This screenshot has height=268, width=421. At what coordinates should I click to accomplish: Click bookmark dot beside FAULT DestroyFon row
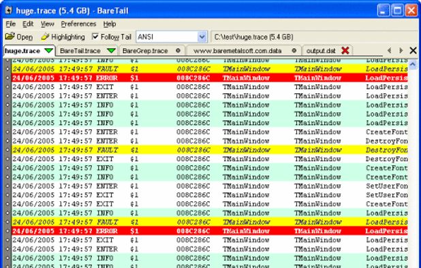(x=7, y=150)
